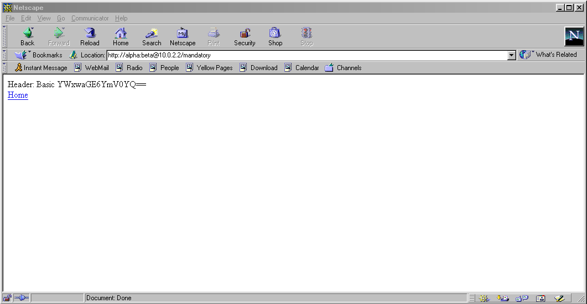This screenshot has width=587, height=304.
Task: Collapse the navigation toolbar using its left handle
Action: point(4,37)
